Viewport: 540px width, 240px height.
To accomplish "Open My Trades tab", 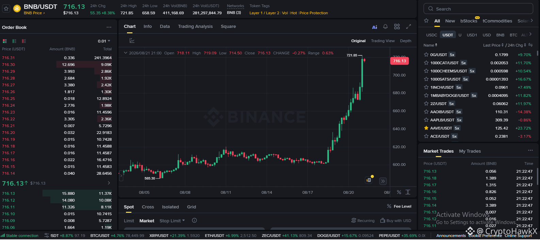I will tap(470, 151).
